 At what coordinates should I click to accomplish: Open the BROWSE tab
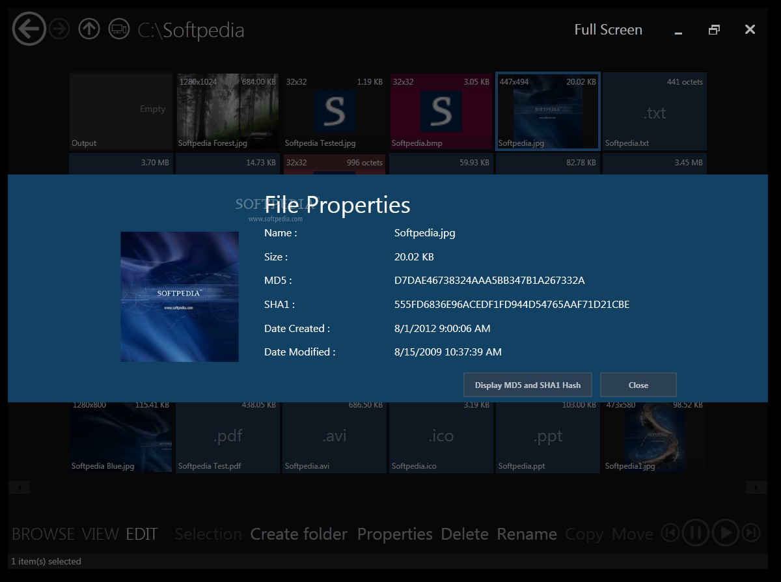point(43,534)
